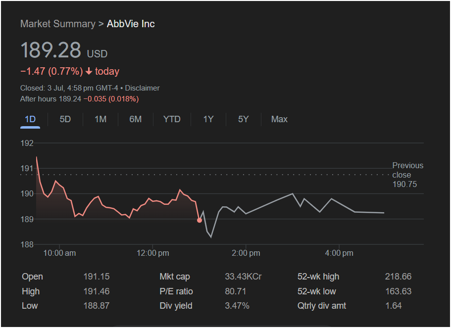This screenshot has width=451, height=328.
Task: Click the Closed: 3 Jul, 4:58 pm text
Action: (x=56, y=88)
